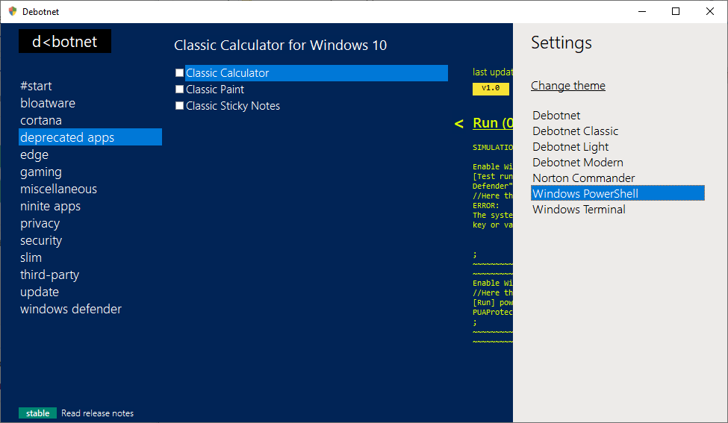
Task: Click the Change theme link
Action: coord(568,86)
